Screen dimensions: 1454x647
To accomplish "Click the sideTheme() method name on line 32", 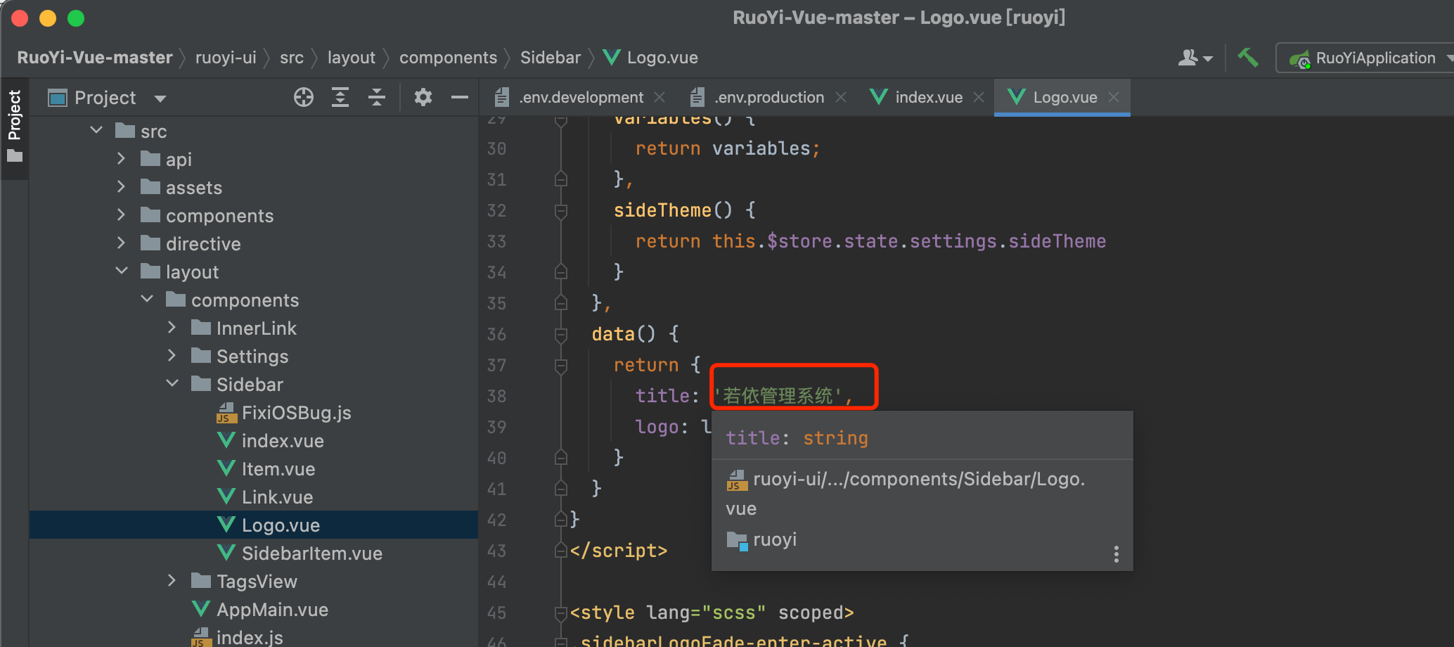I will [x=662, y=210].
